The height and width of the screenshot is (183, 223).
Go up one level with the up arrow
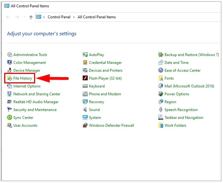(x=31, y=17)
